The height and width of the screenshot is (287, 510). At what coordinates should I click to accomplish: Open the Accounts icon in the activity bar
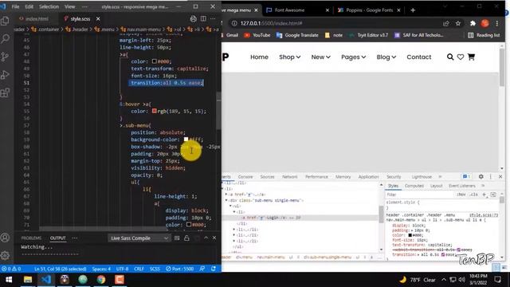pos(6,238)
